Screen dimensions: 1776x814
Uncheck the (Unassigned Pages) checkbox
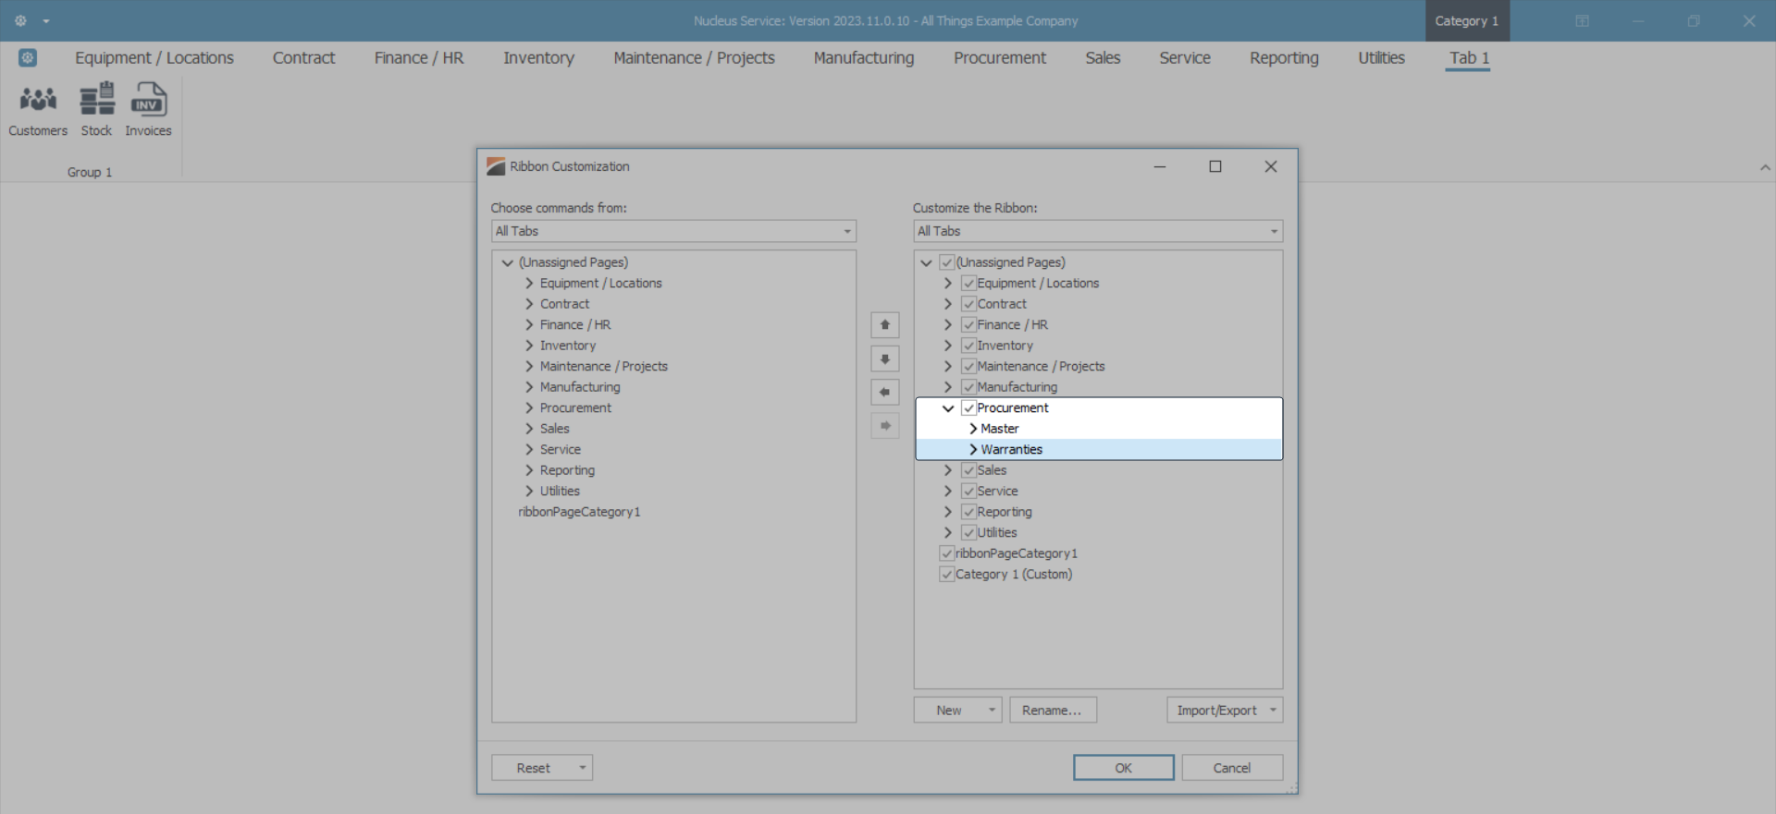(946, 262)
